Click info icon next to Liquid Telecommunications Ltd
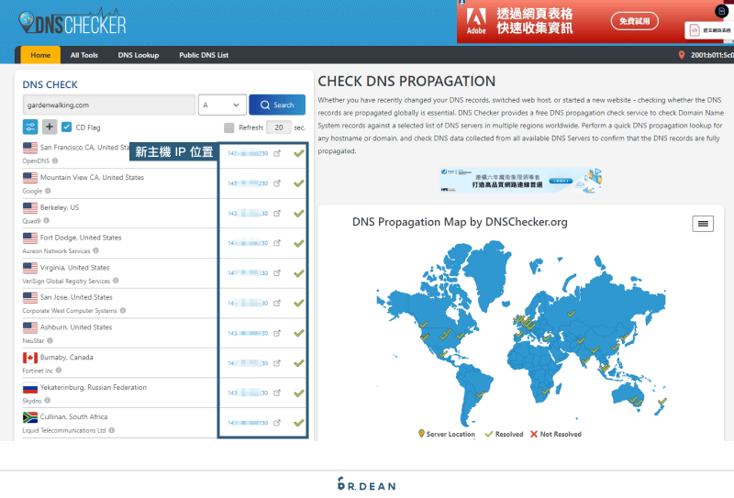Image resolution: width=734 pixels, height=498 pixels. [x=111, y=430]
